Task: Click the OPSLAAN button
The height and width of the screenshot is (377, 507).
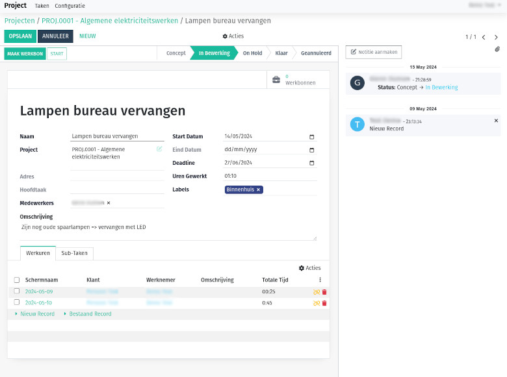Action: pyautogui.click(x=20, y=36)
